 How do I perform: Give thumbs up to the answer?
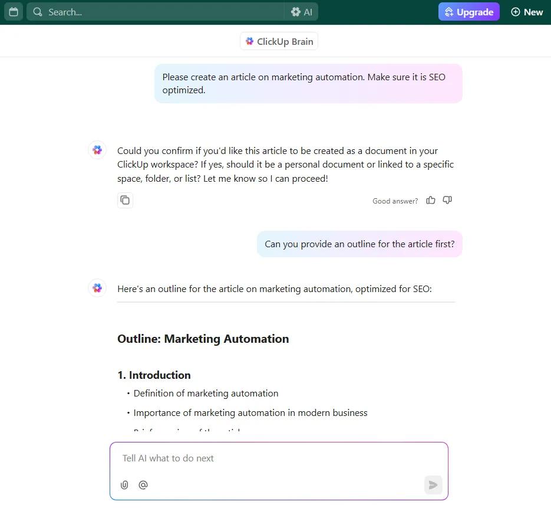[x=431, y=200]
